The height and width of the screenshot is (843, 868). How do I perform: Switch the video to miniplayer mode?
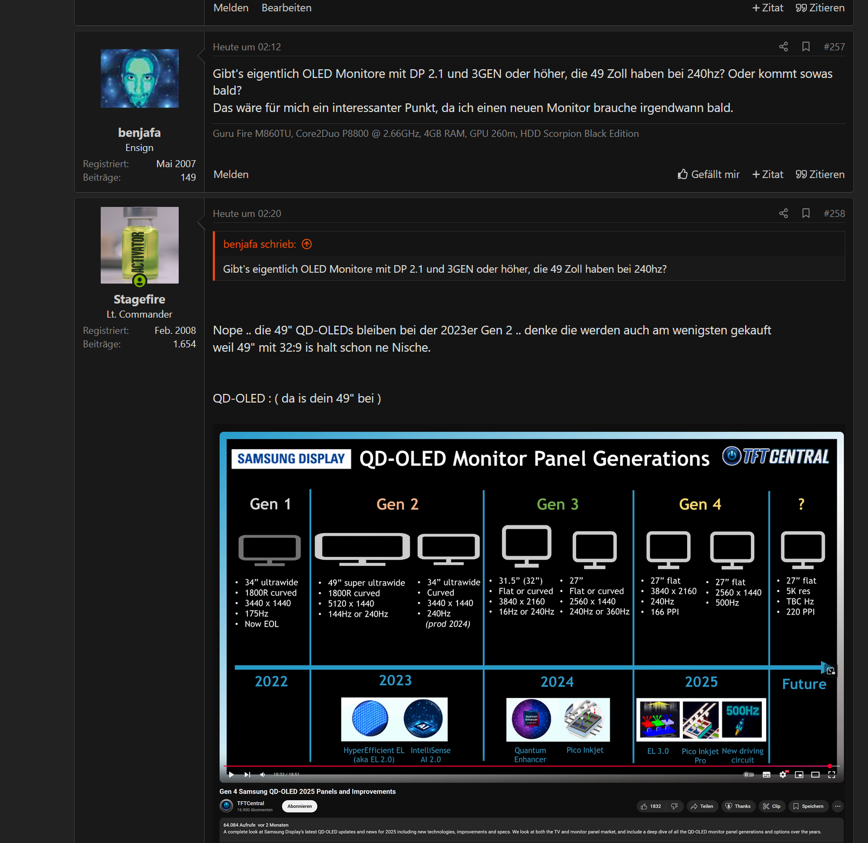pyautogui.click(x=799, y=775)
